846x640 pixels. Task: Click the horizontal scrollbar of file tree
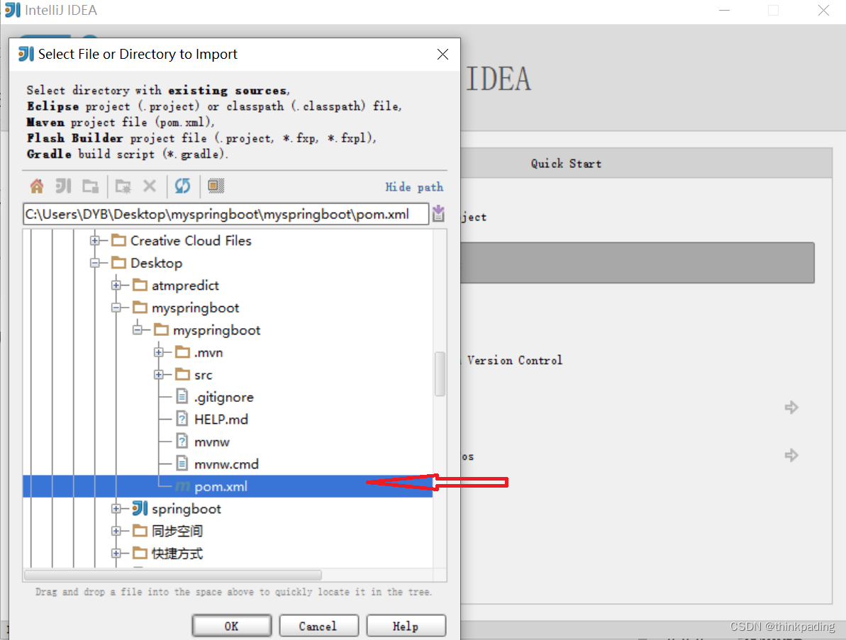[173, 576]
